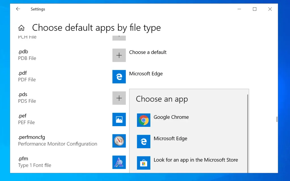The image size is (290, 181).
Task: Click the Performance Monitor icon for .perfmoncfg
Action: click(119, 141)
